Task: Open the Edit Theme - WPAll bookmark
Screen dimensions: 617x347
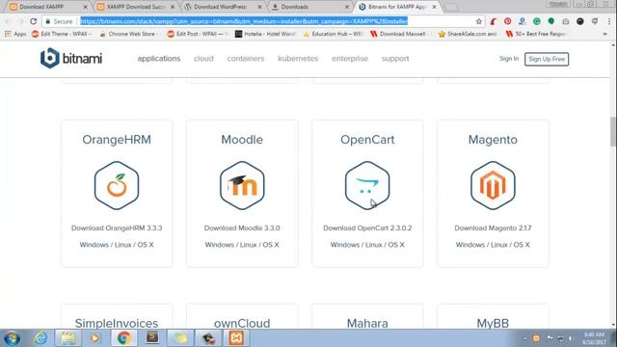Action: [x=62, y=35]
